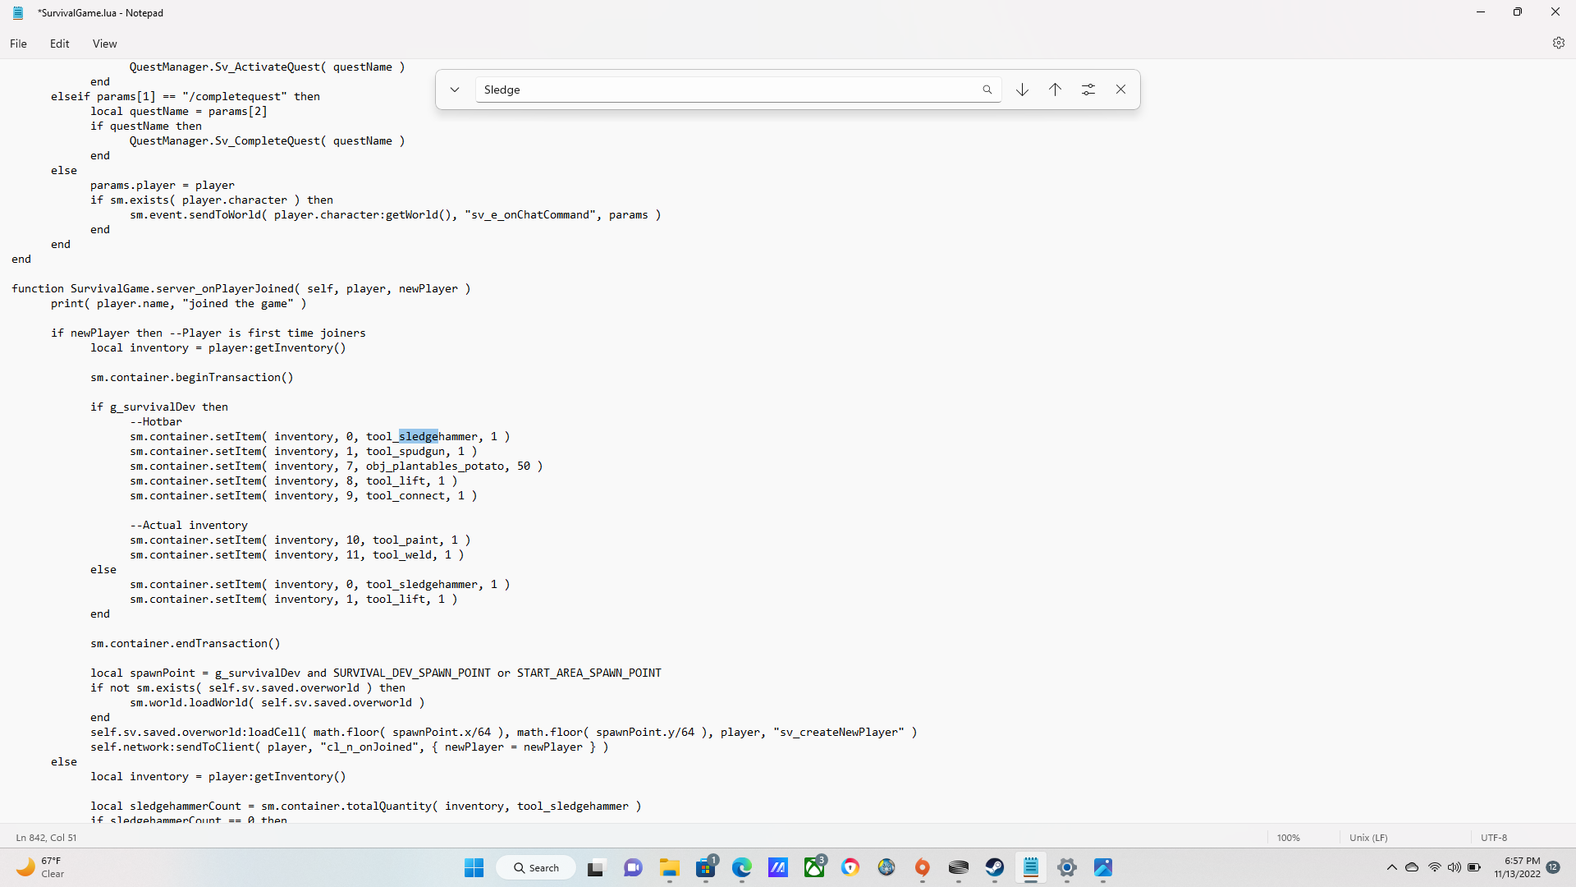This screenshot has height=887, width=1576.
Task: Open Notepad settings gear
Action: (1558, 44)
